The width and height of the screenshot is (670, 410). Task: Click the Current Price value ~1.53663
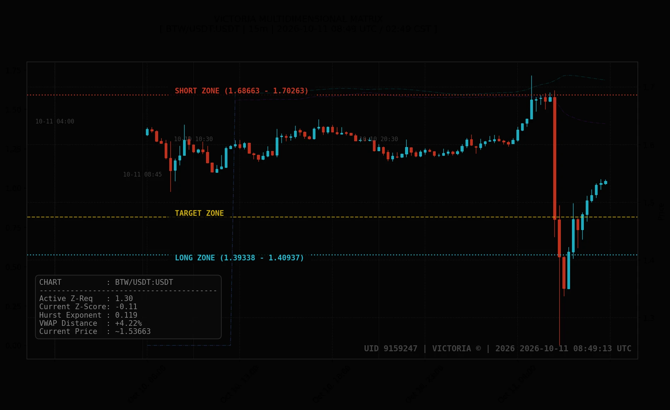coord(133,331)
